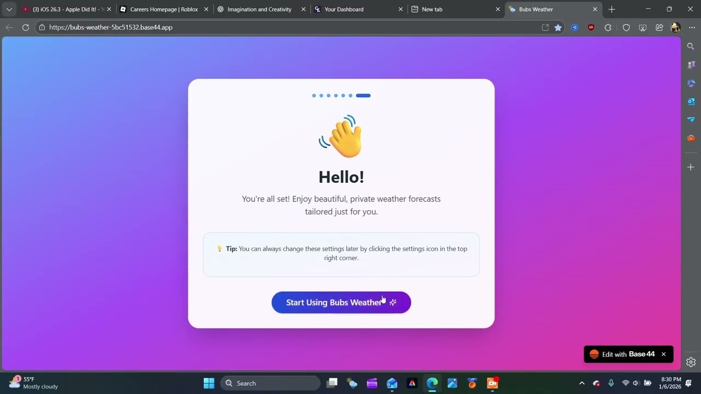Screen dimensions: 701x394
Task: Close the Bubs Weather tab
Action: 595,9
